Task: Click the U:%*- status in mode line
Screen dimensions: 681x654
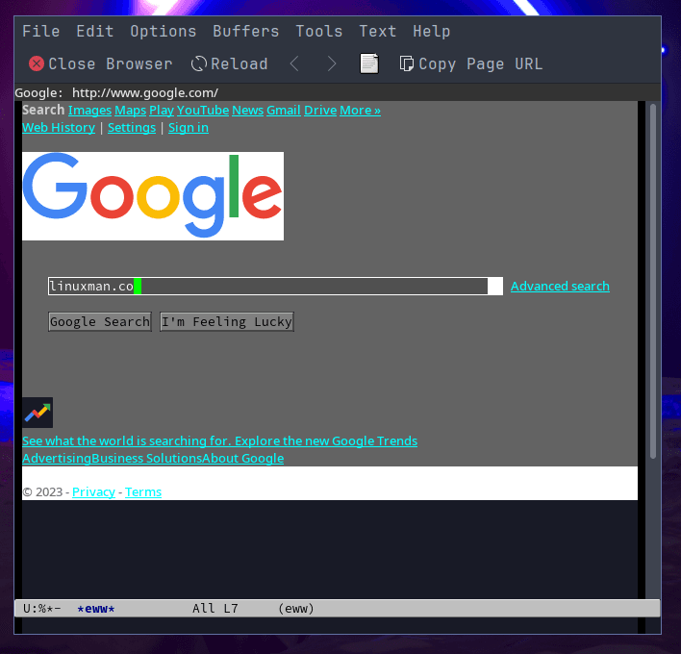Action: point(41,609)
